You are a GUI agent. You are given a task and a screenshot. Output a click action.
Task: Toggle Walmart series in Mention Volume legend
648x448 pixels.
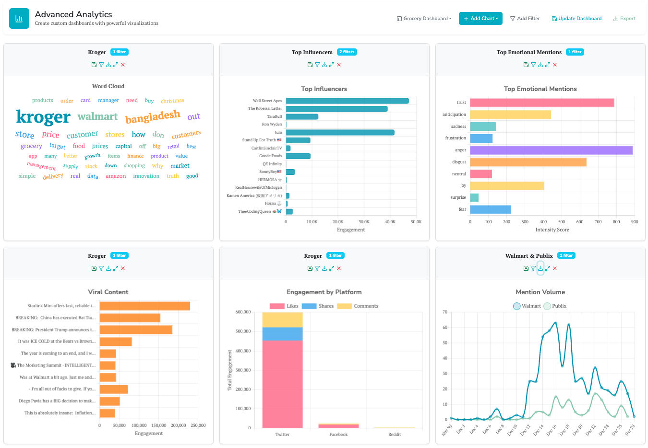tap(527, 306)
